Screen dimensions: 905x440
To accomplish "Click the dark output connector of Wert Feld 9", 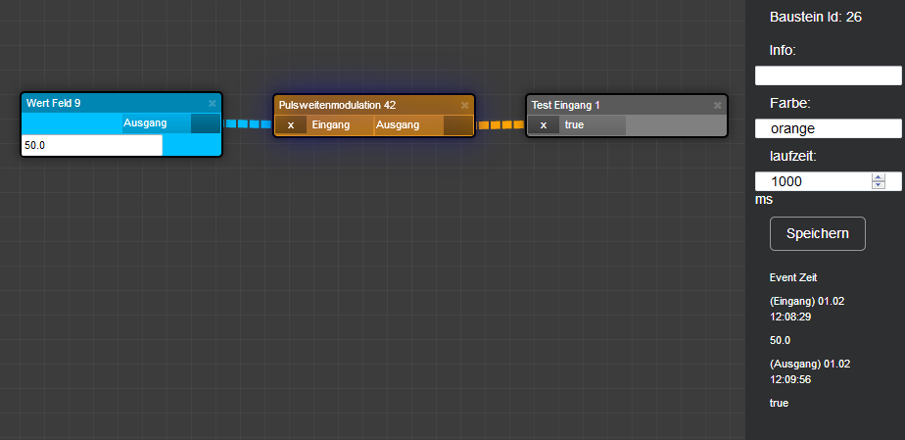I will click(206, 123).
